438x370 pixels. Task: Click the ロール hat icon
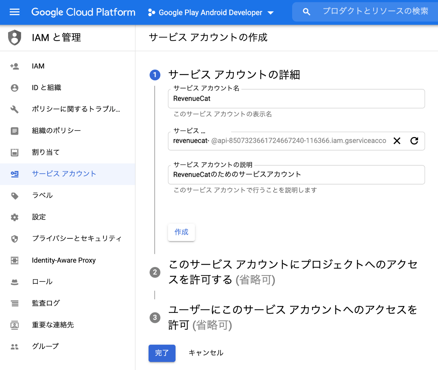(x=14, y=282)
